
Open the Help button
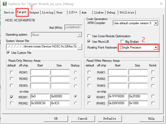click(x=151, y=119)
